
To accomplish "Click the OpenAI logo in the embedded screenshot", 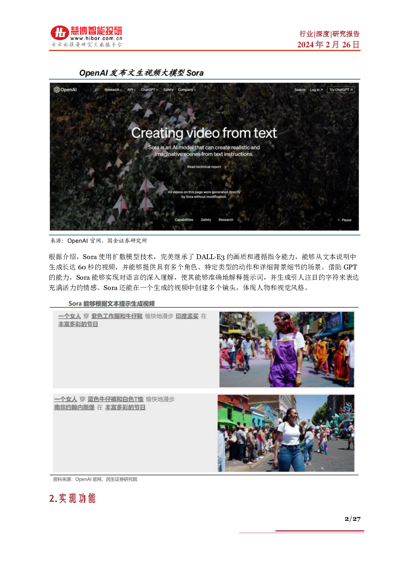I will pos(65,89).
